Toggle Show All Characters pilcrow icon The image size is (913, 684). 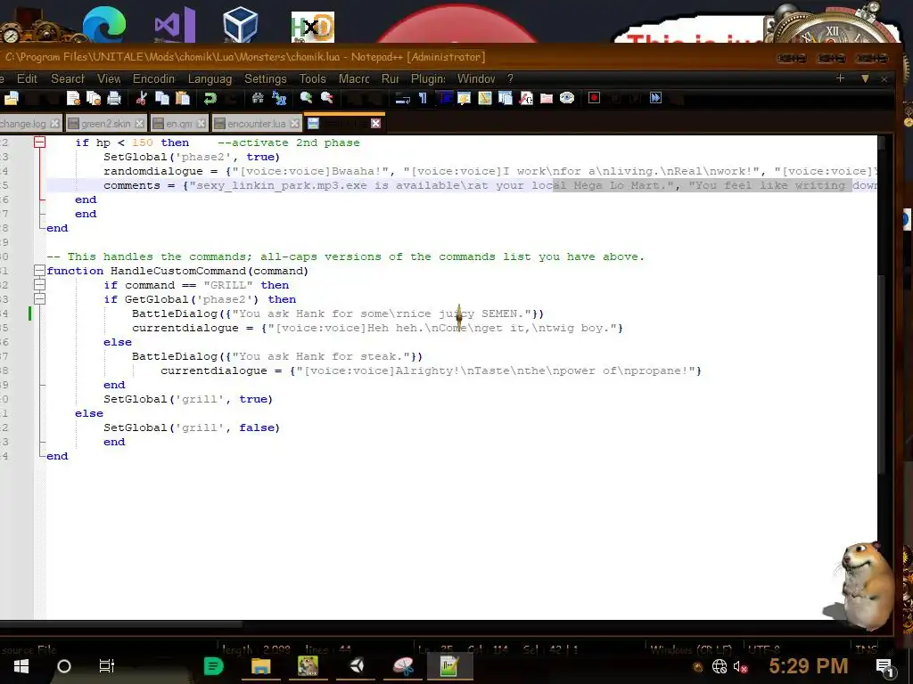424,98
